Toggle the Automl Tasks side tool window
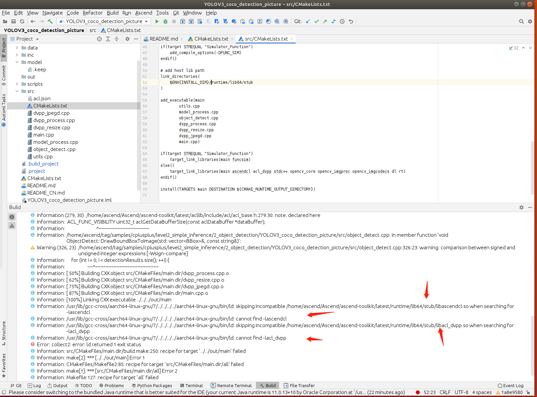Image resolution: width=537 pixels, height=397 pixels. (4, 110)
